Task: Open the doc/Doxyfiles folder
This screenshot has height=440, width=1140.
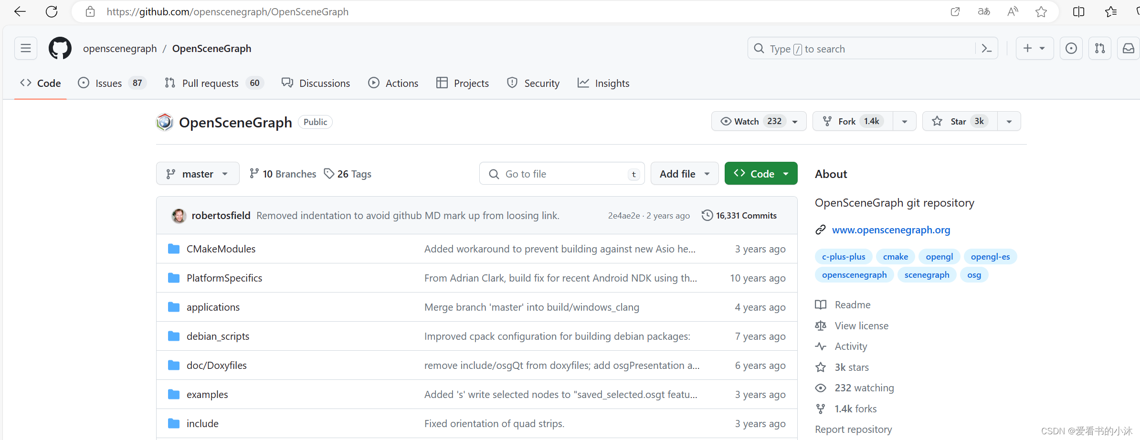Action: (x=217, y=365)
